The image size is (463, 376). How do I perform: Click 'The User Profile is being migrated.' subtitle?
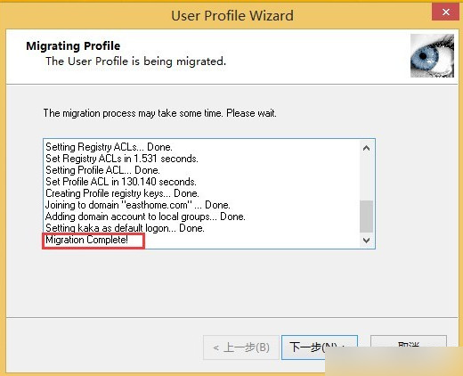pyautogui.click(x=135, y=61)
